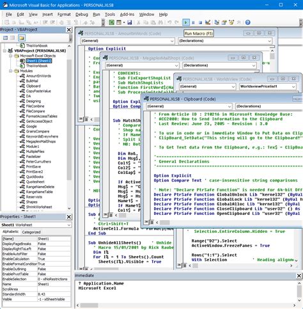This screenshot has width=303, height=309.
Task: Select Sheet1 (Sheet1) in project tree
Action: tap(39, 61)
